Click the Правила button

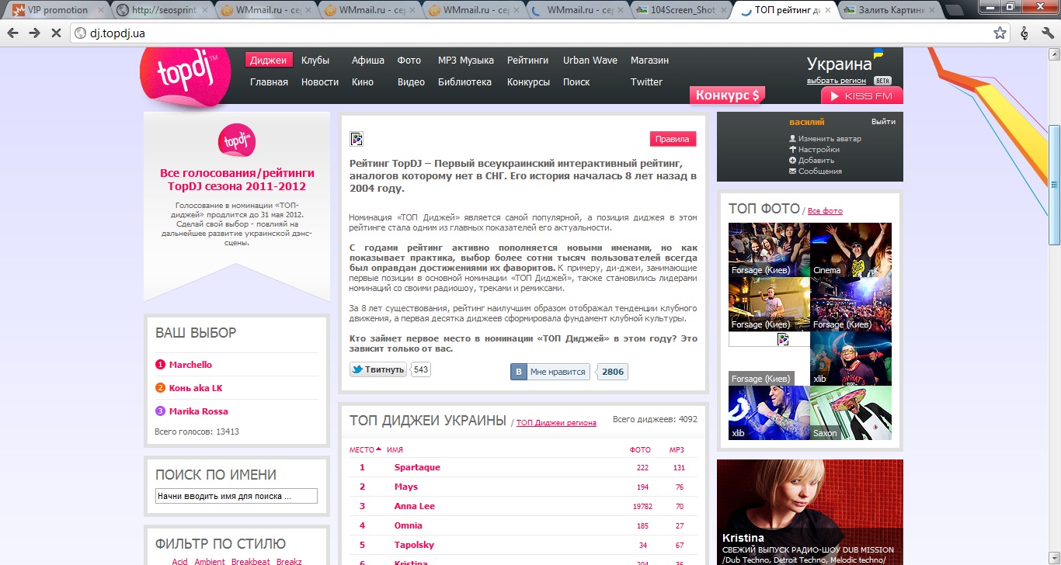[673, 139]
